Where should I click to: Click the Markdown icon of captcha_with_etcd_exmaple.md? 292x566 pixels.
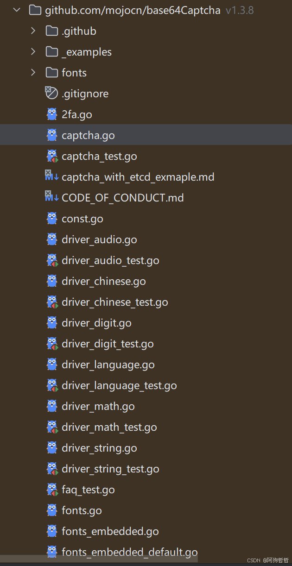click(51, 176)
